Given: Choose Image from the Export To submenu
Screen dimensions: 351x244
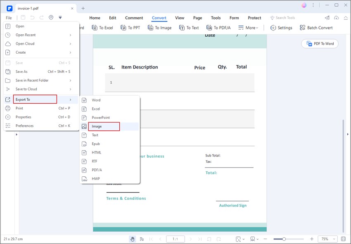Looking at the screenshot, I should [96, 126].
